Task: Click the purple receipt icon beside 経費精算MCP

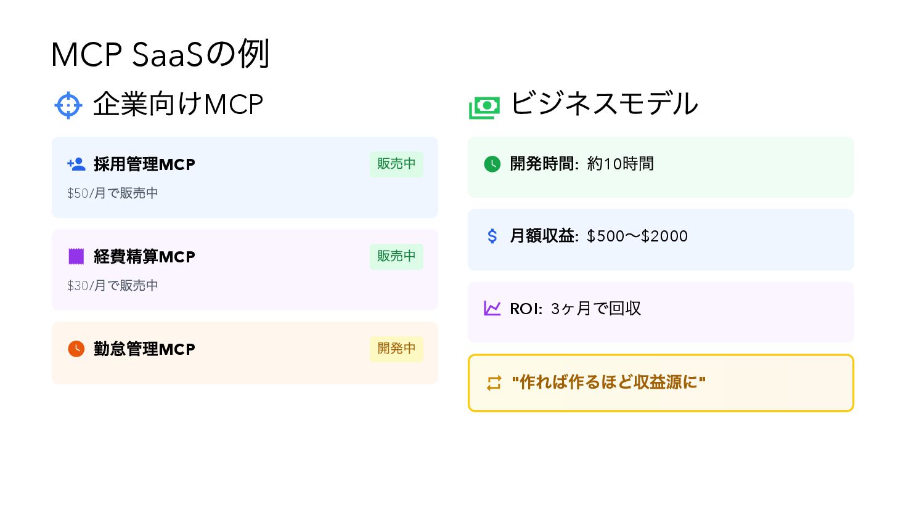Action: tap(76, 256)
